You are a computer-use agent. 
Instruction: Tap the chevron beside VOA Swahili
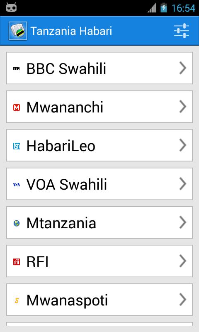click(183, 184)
